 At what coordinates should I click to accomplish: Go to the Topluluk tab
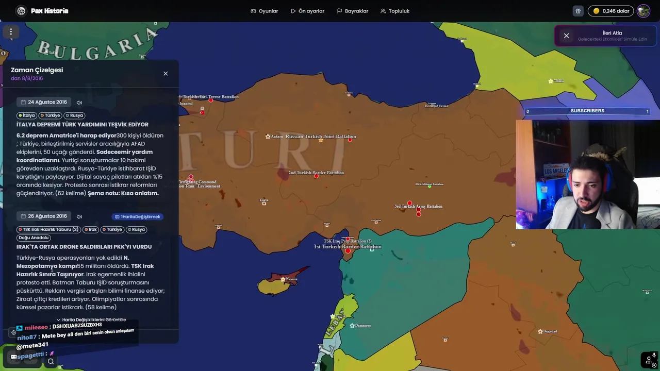pyautogui.click(x=395, y=11)
